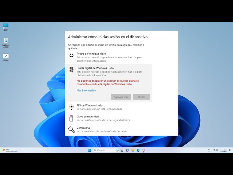
Task: Click the keypad icon for PIN de Windows Hello
Action: (x=71, y=107)
